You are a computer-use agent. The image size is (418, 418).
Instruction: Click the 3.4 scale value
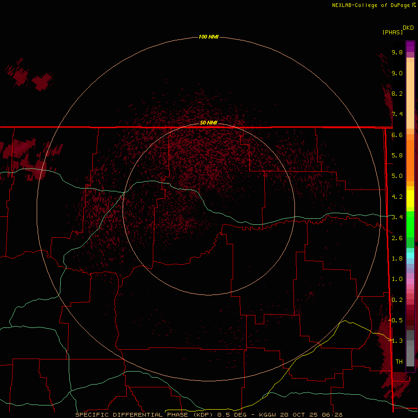[397, 217]
